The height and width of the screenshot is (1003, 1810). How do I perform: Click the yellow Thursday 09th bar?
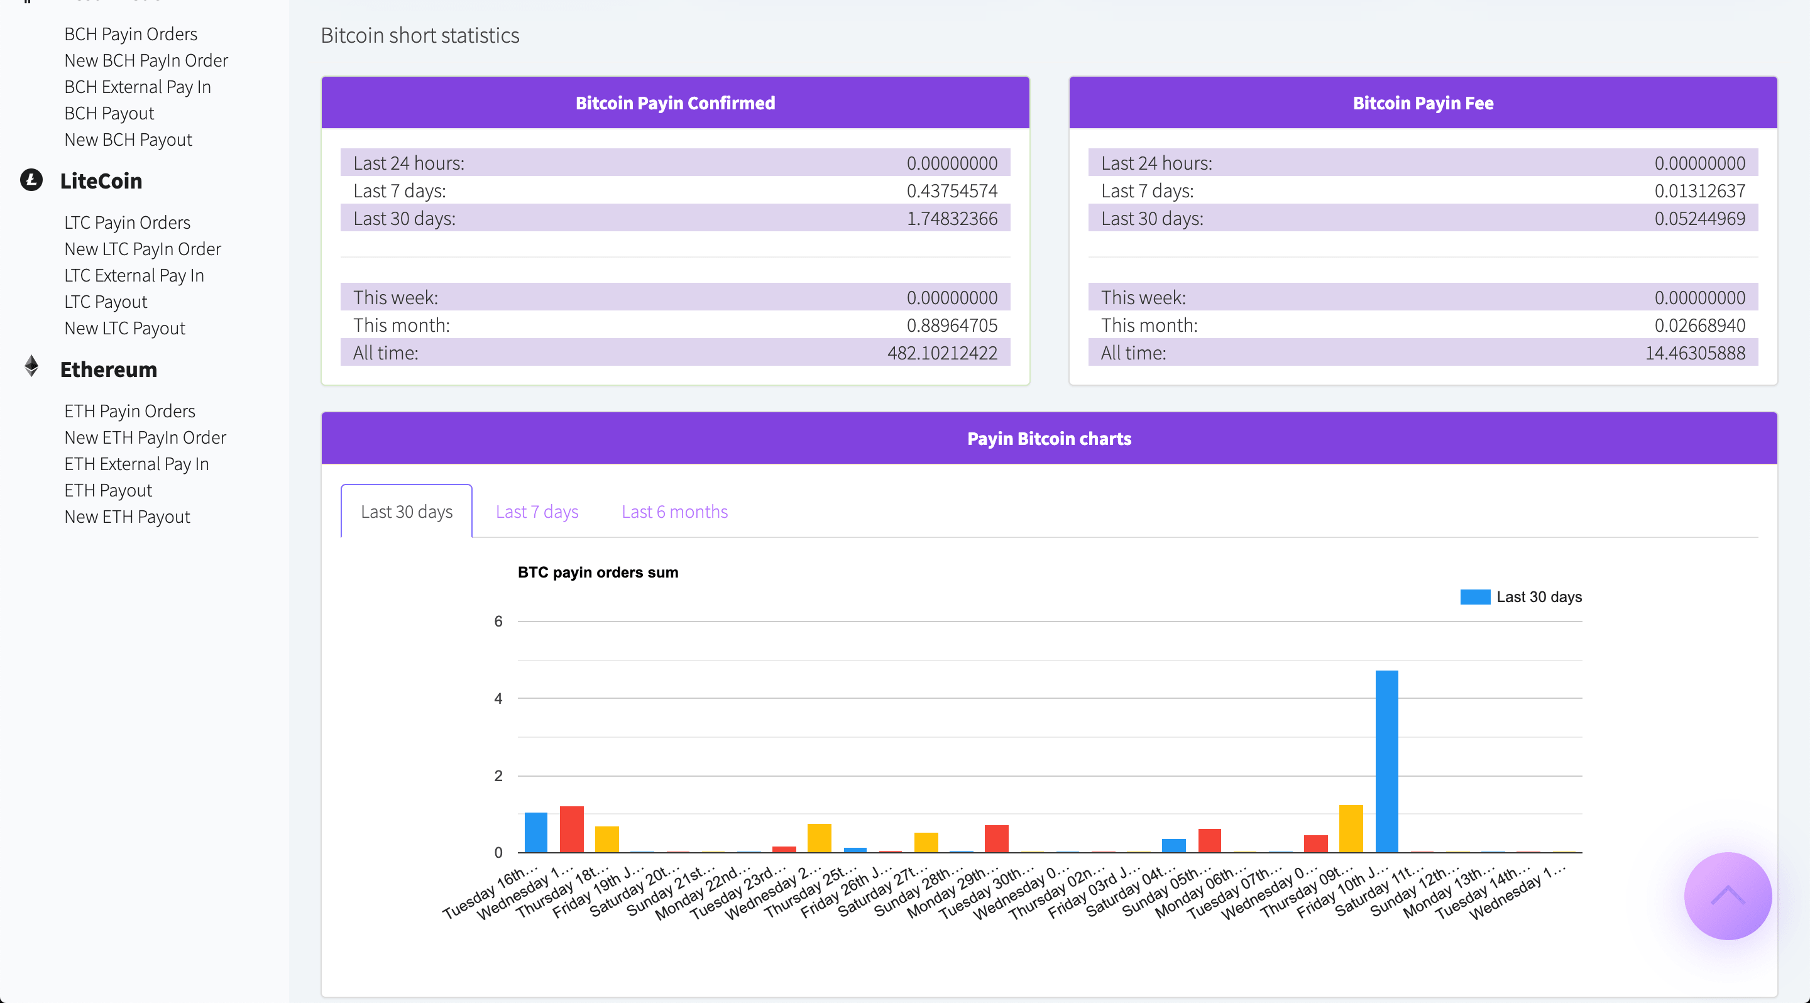(x=1351, y=829)
